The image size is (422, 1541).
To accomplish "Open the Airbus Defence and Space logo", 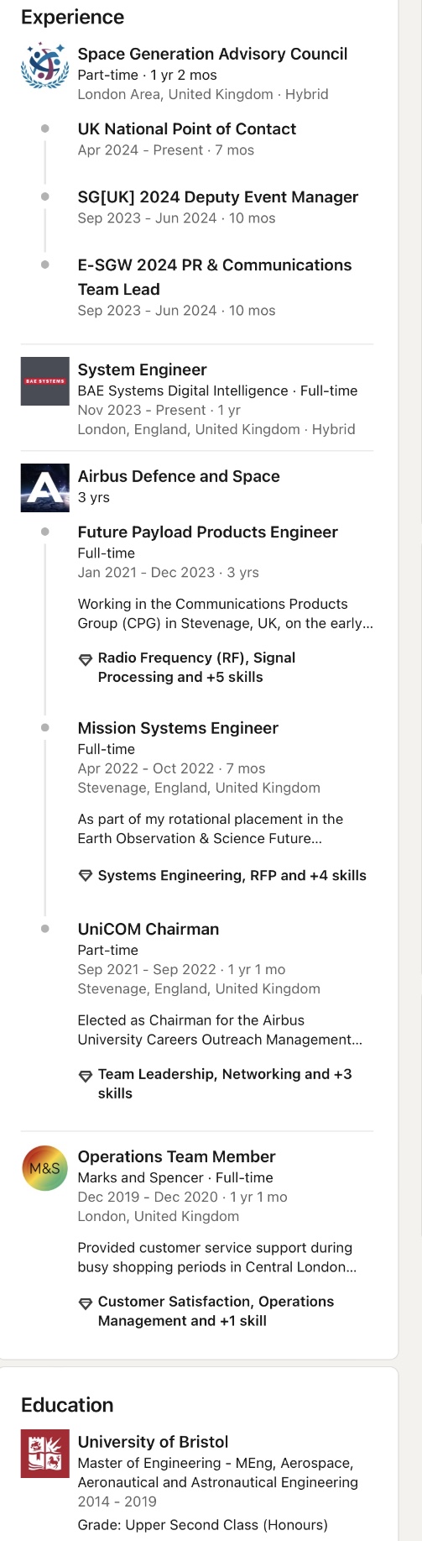I will pos(44,487).
